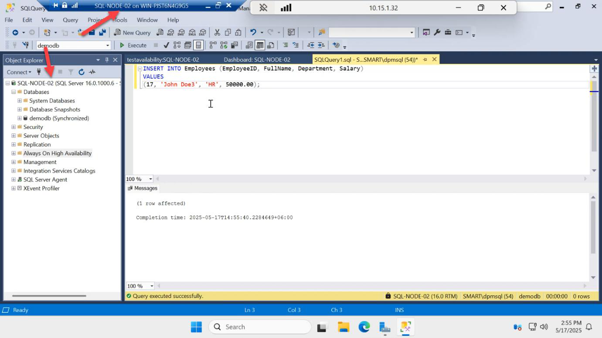Open the Connect dropdown in Object Explorer
The height and width of the screenshot is (338, 602).
[x=19, y=72]
